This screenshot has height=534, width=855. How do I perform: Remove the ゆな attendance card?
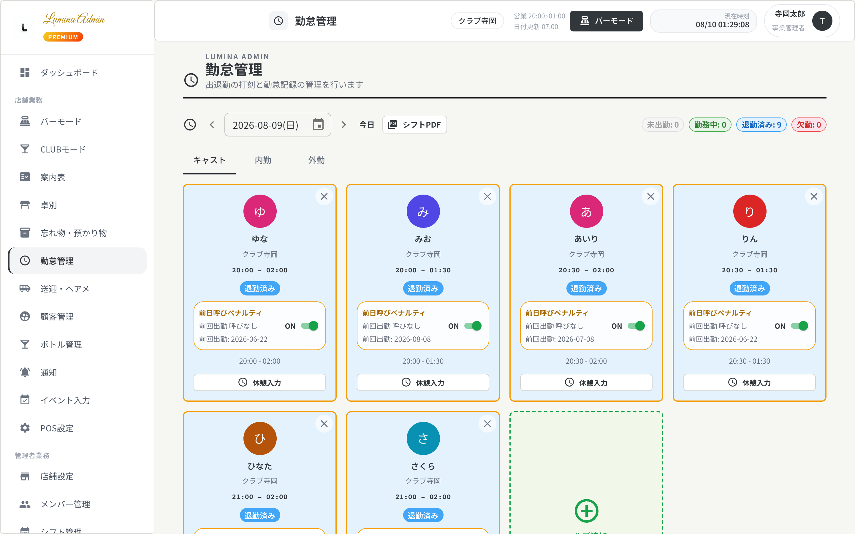(x=324, y=197)
